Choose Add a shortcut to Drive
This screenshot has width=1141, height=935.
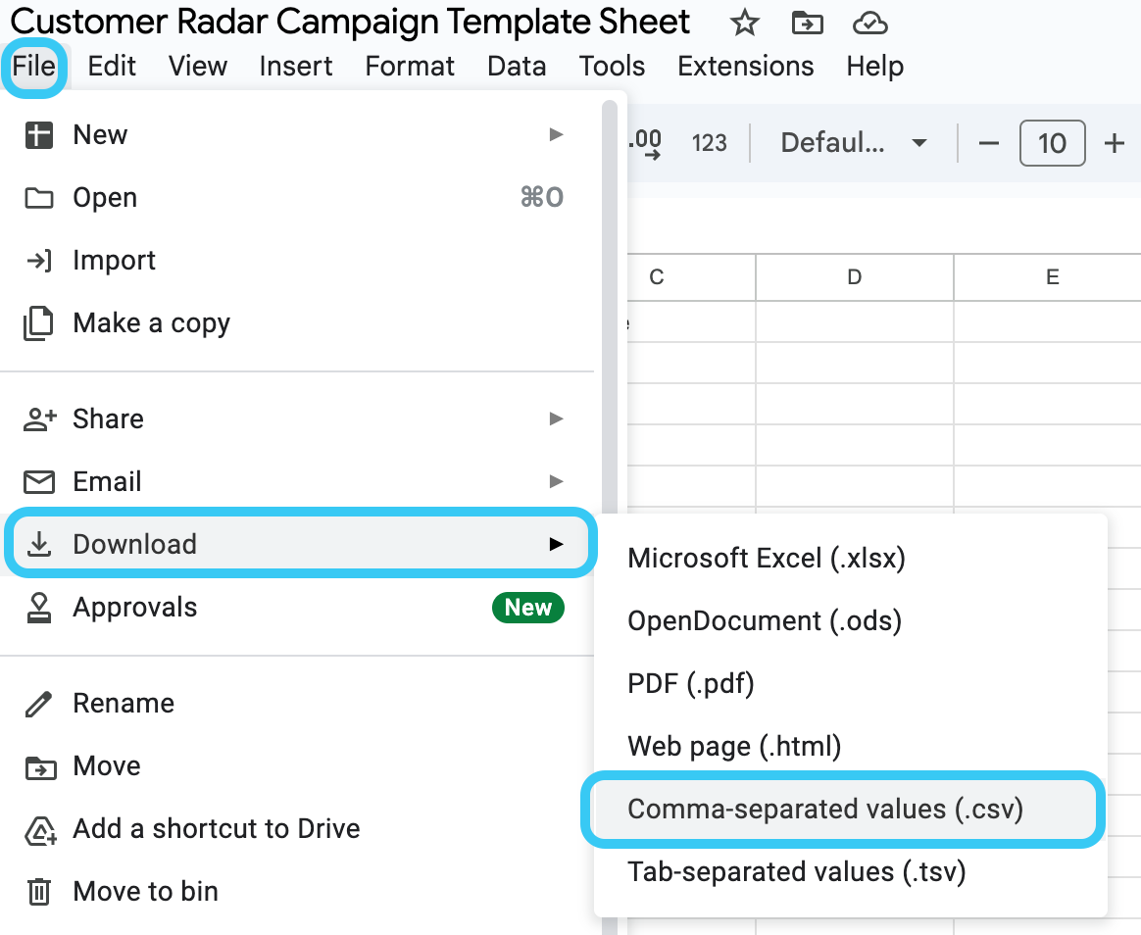click(297, 828)
